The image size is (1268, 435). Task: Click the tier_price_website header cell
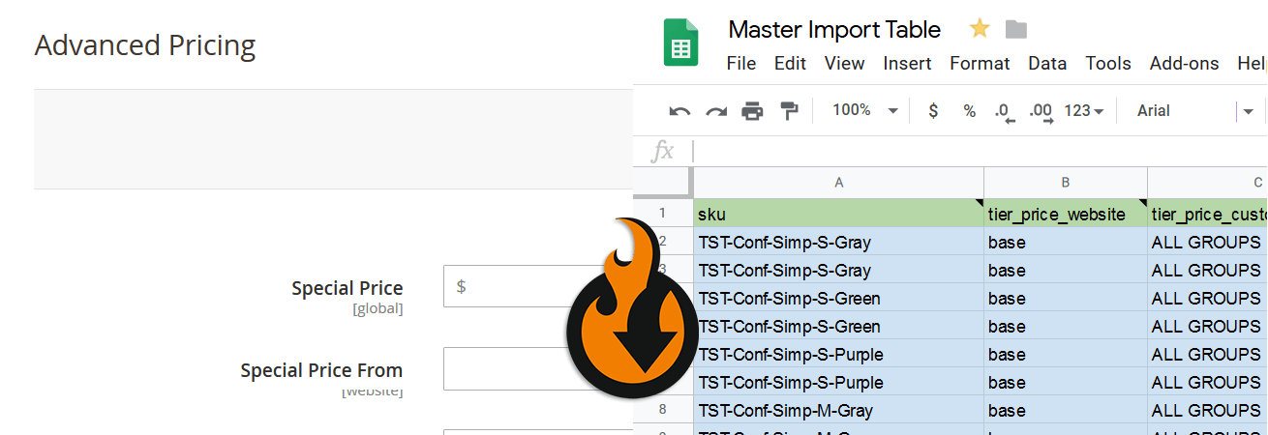[1066, 214]
